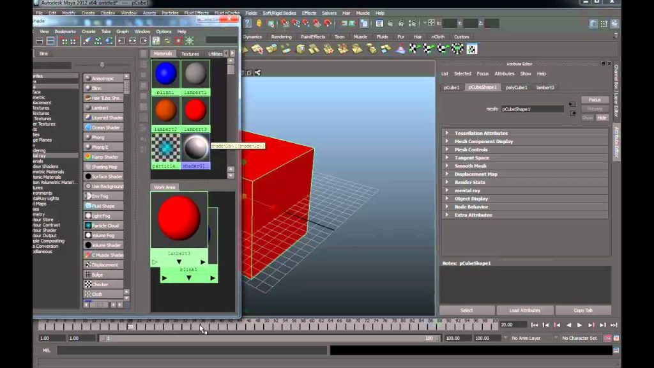Click the Clear Graph icon in Hypershade toolbar
The image size is (654, 368).
(x=87, y=41)
